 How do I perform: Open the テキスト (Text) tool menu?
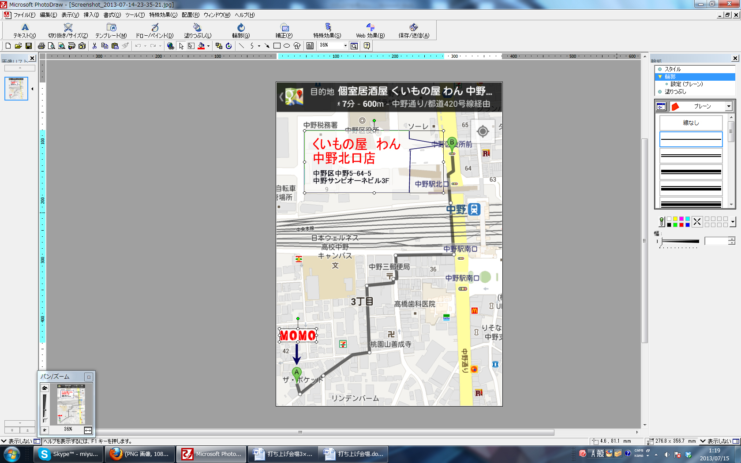pos(24,31)
